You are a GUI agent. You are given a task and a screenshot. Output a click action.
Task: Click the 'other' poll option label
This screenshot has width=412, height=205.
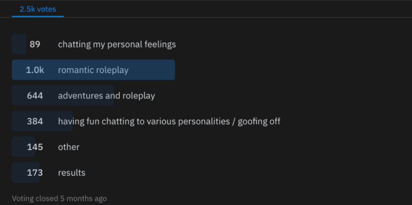pyautogui.click(x=69, y=147)
